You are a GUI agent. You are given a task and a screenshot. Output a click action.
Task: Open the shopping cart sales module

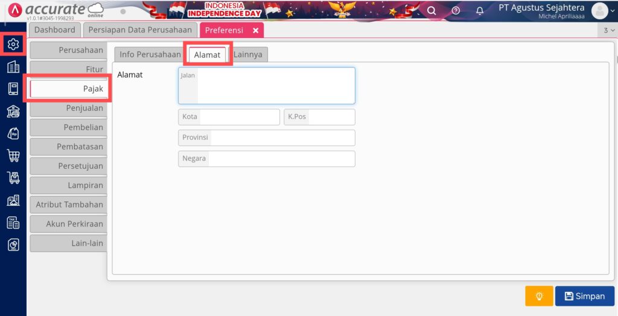click(13, 156)
